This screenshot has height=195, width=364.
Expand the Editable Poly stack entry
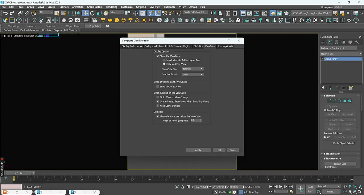322,59
